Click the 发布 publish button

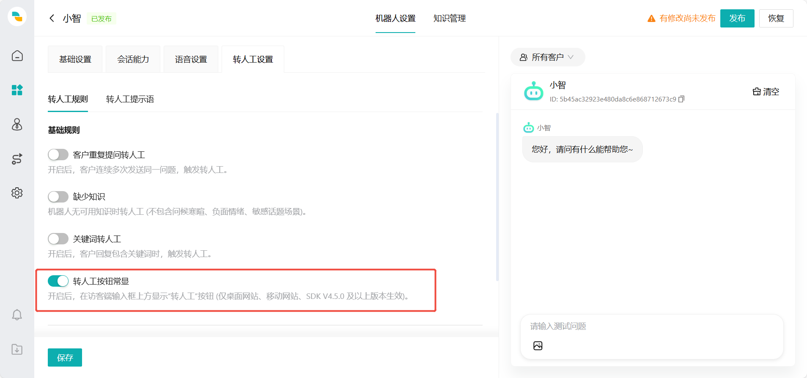[737, 18]
